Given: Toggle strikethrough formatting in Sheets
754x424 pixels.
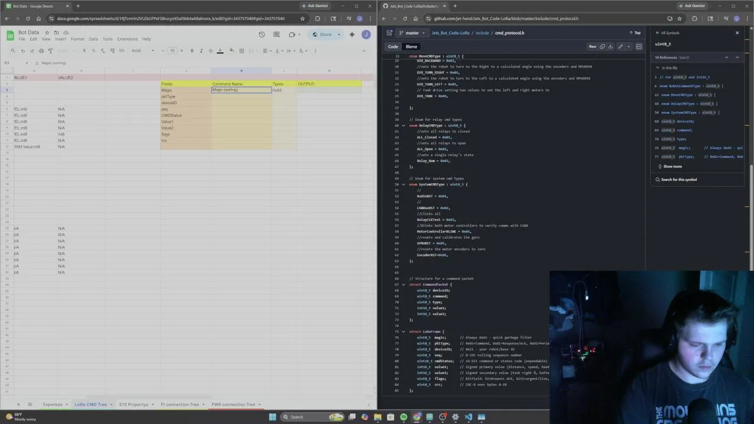Looking at the screenshot, I should pos(210,51).
